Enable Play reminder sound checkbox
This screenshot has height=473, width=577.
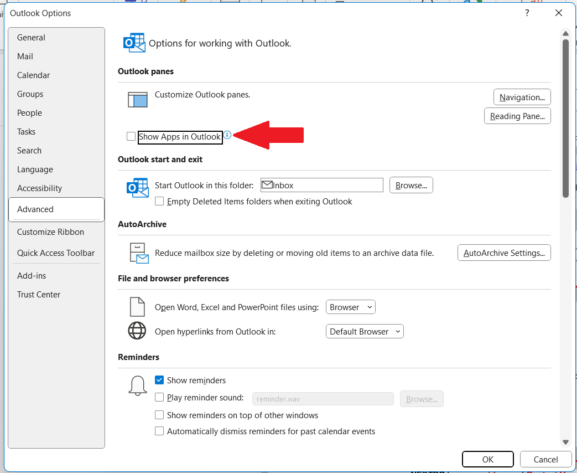[x=159, y=397]
